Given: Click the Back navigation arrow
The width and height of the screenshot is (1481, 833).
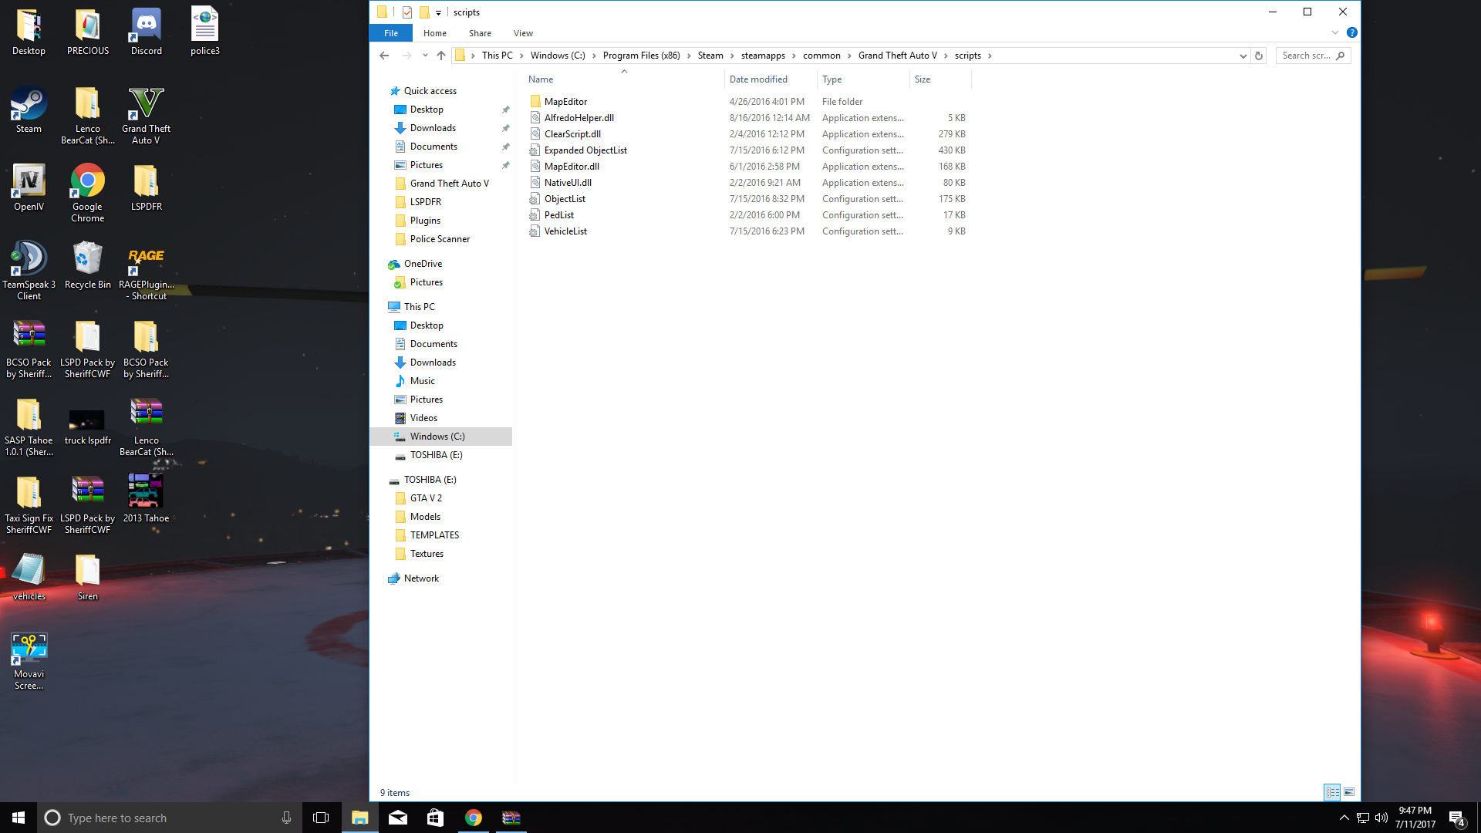Looking at the screenshot, I should (x=384, y=56).
